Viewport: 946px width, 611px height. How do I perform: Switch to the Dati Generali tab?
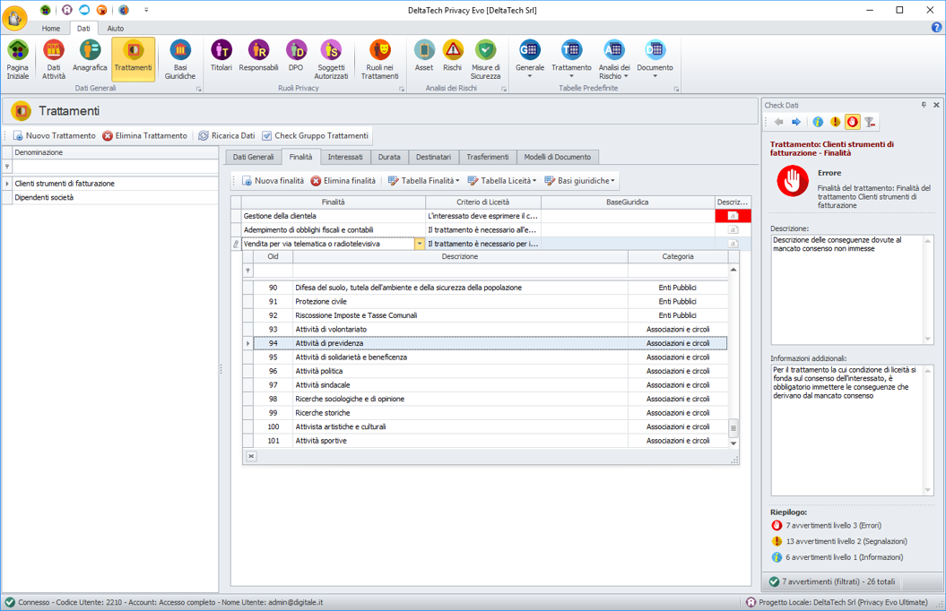[x=254, y=157]
